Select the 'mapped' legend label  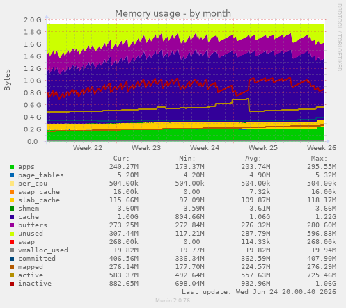[x=31, y=267]
